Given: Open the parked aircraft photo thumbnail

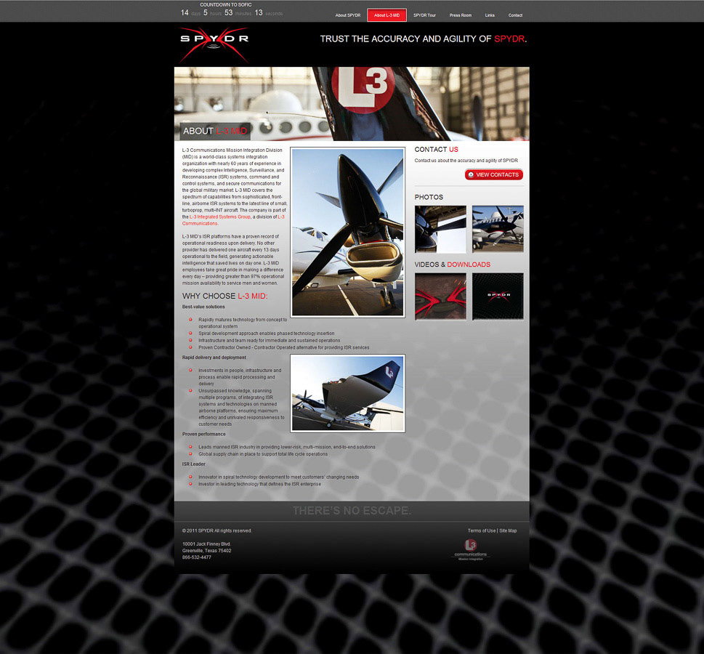Looking at the screenshot, I should [498, 229].
